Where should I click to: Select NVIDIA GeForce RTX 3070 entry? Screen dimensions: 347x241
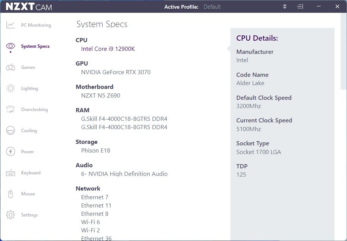[116, 72]
